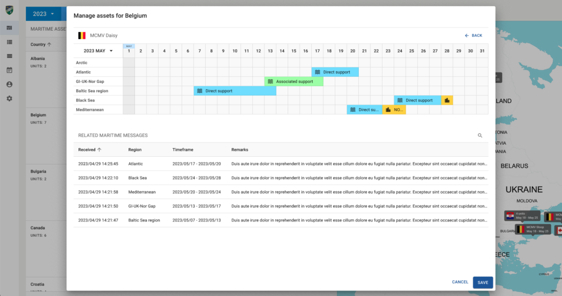Screen dimensions: 562x296
Task: Open the Black Sea message row
Action: click(280, 178)
